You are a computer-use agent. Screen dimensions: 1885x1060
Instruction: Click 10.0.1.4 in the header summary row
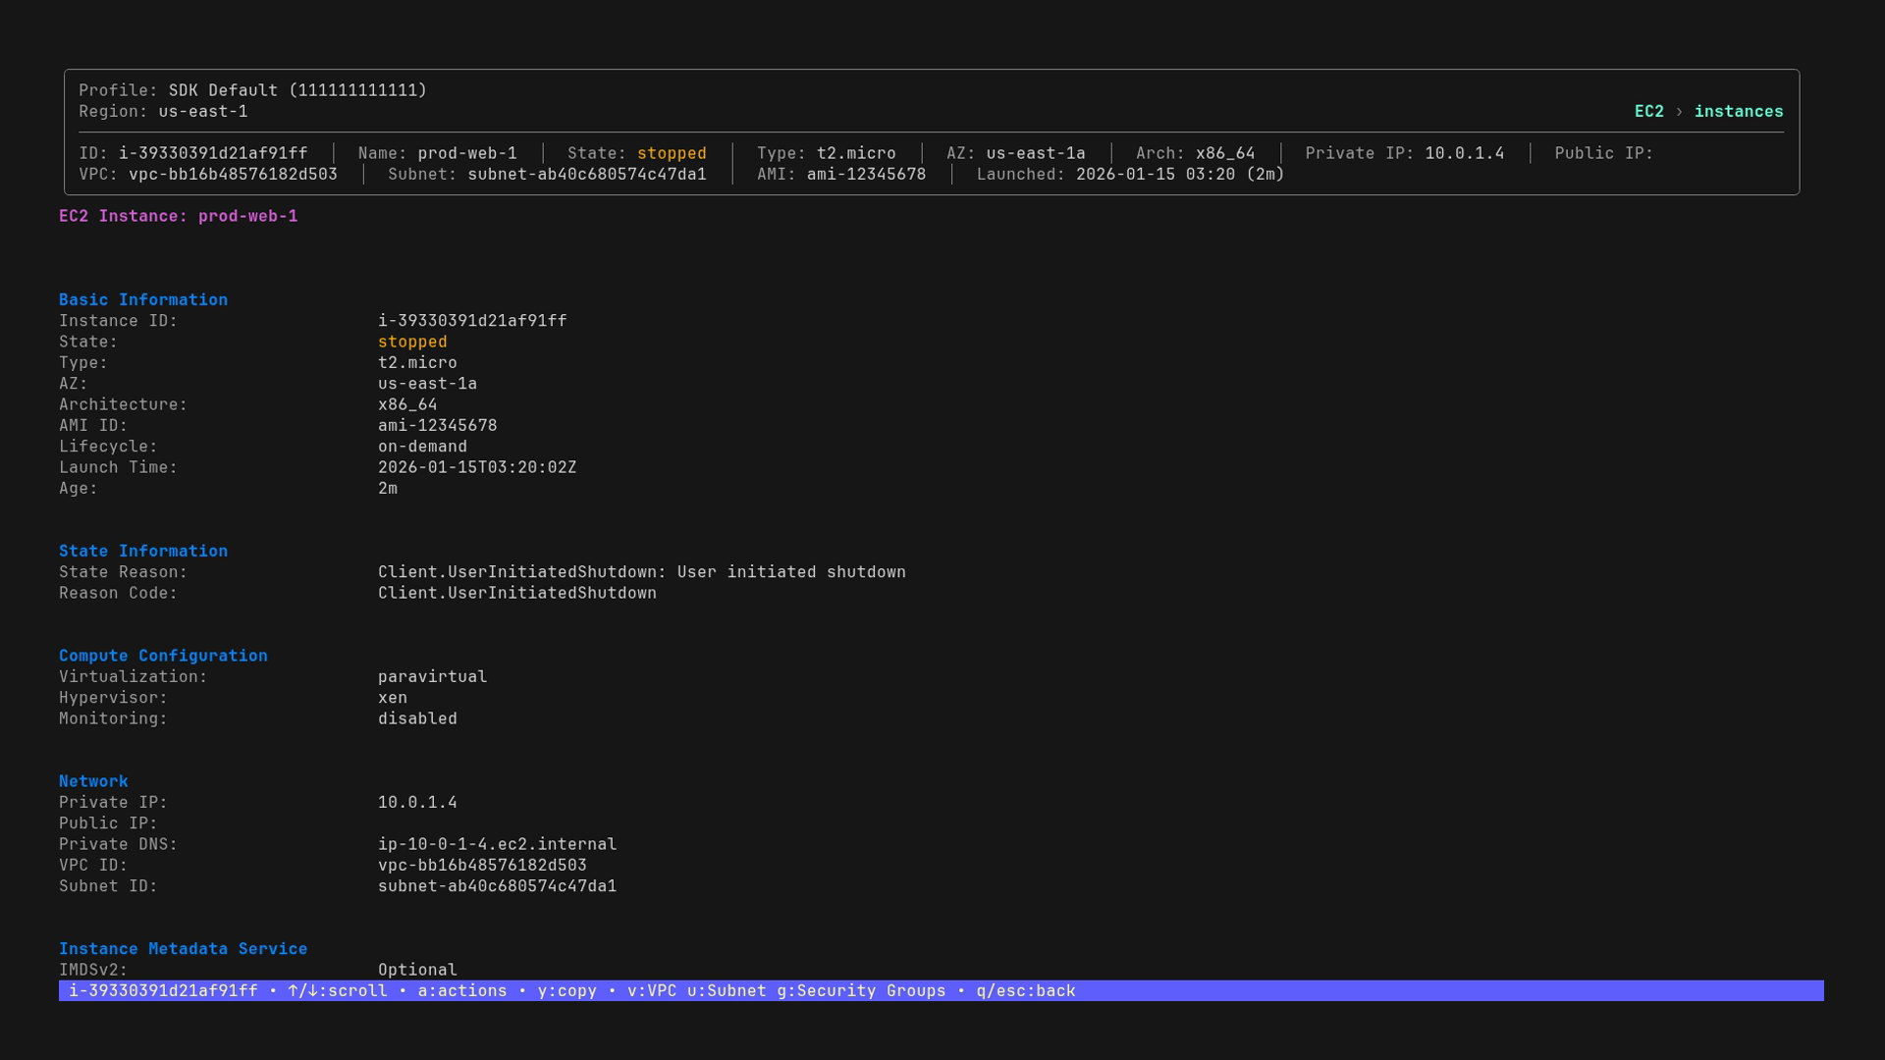(x=1465, y=154)
